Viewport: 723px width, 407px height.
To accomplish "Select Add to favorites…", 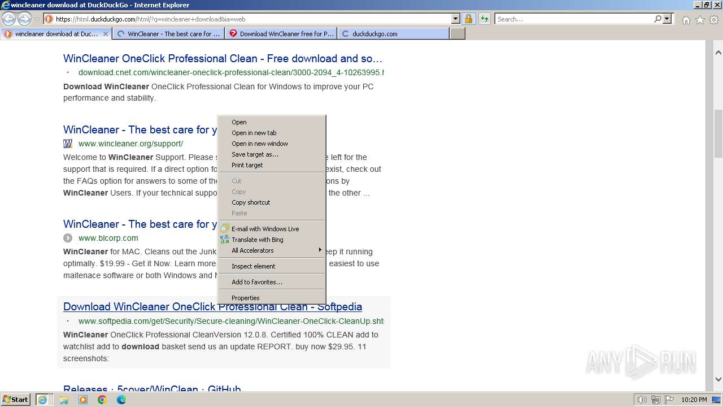I will [x=272, y=282].
